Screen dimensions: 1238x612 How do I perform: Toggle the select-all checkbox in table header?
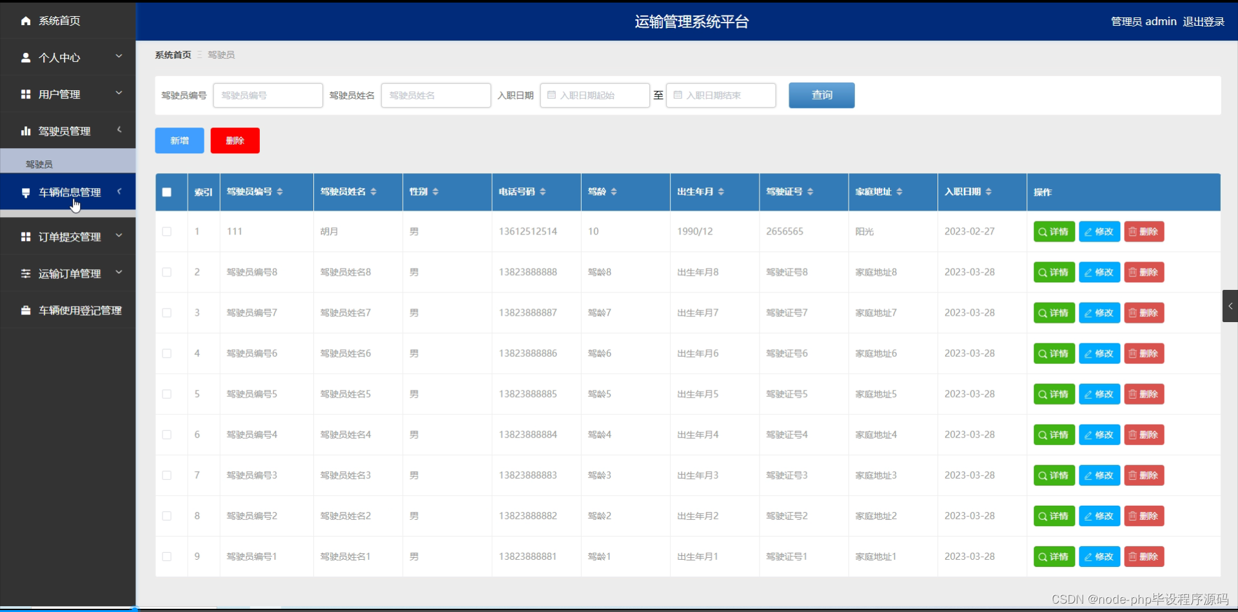pyautogui.click(x=166, y=191)
